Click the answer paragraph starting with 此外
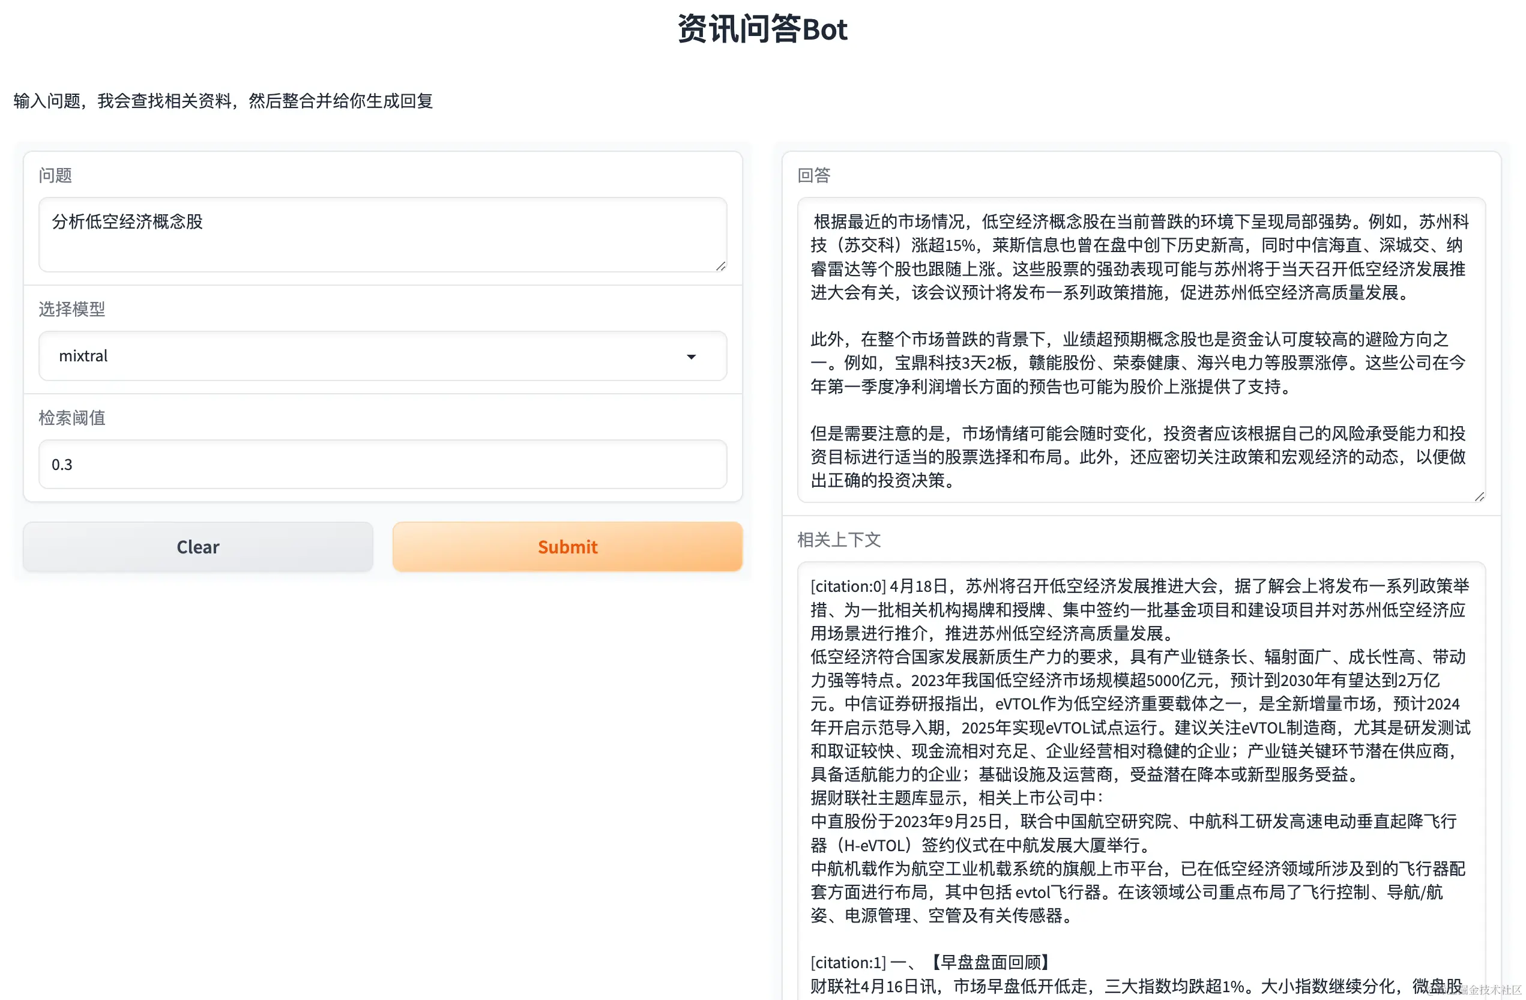1526x1000 pixels. (1138, 363)
